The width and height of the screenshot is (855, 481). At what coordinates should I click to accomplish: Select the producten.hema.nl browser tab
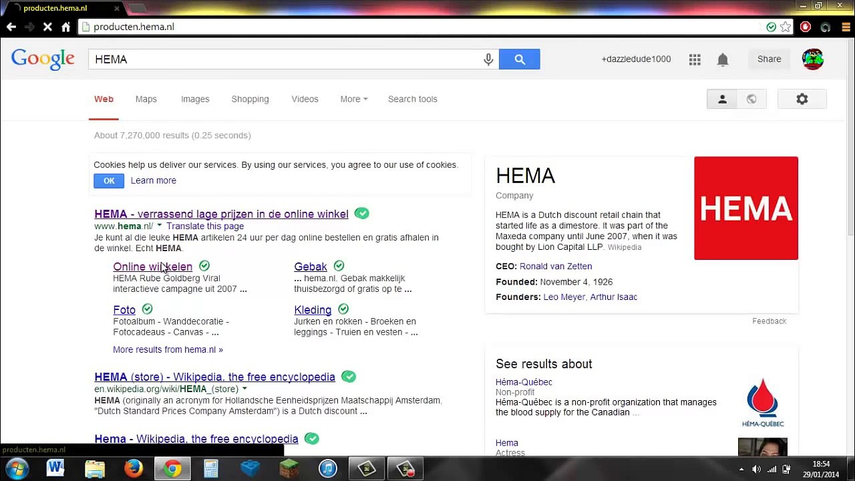click(x=63, y=8)
